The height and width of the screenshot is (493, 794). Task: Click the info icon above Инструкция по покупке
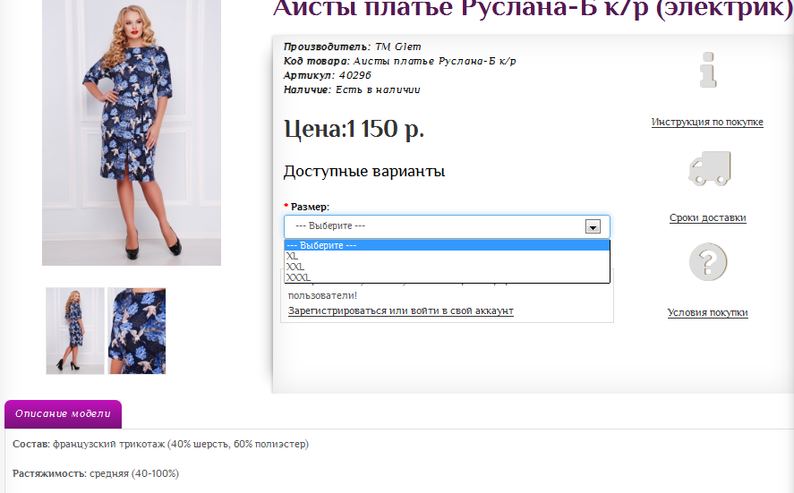[708, 70]
